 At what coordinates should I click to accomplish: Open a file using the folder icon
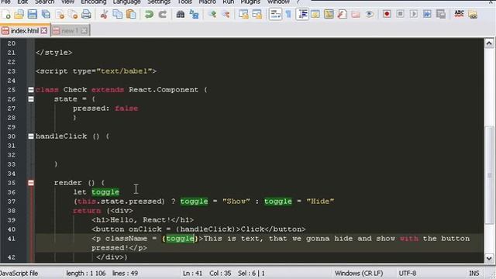19,14
